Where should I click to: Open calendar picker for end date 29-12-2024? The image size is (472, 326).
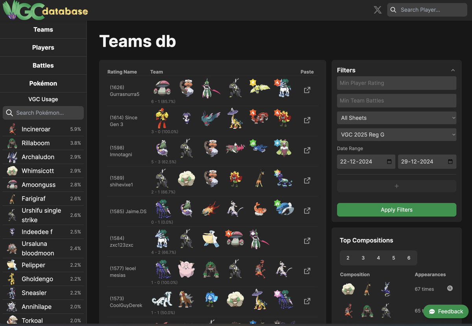[x=450, y=162]
